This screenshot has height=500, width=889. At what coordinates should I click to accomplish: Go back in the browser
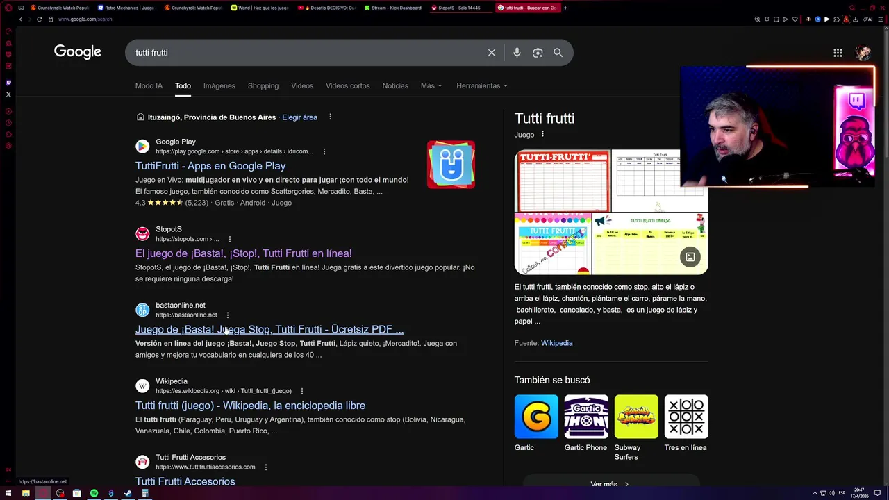click(21, 19)
